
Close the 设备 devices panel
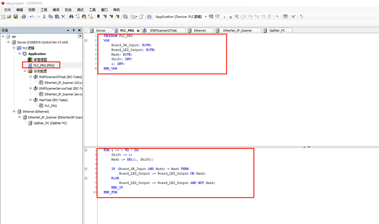(x=79, y=31)
